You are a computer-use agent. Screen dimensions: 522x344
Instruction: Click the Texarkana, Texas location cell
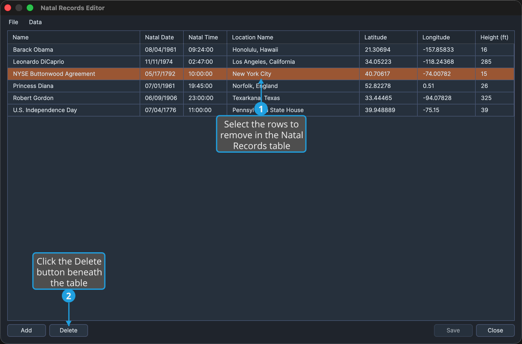293,98
